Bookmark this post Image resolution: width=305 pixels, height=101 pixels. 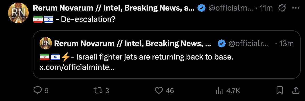pos(280,90)
